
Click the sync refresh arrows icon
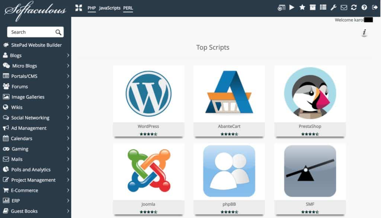(354, 7)
